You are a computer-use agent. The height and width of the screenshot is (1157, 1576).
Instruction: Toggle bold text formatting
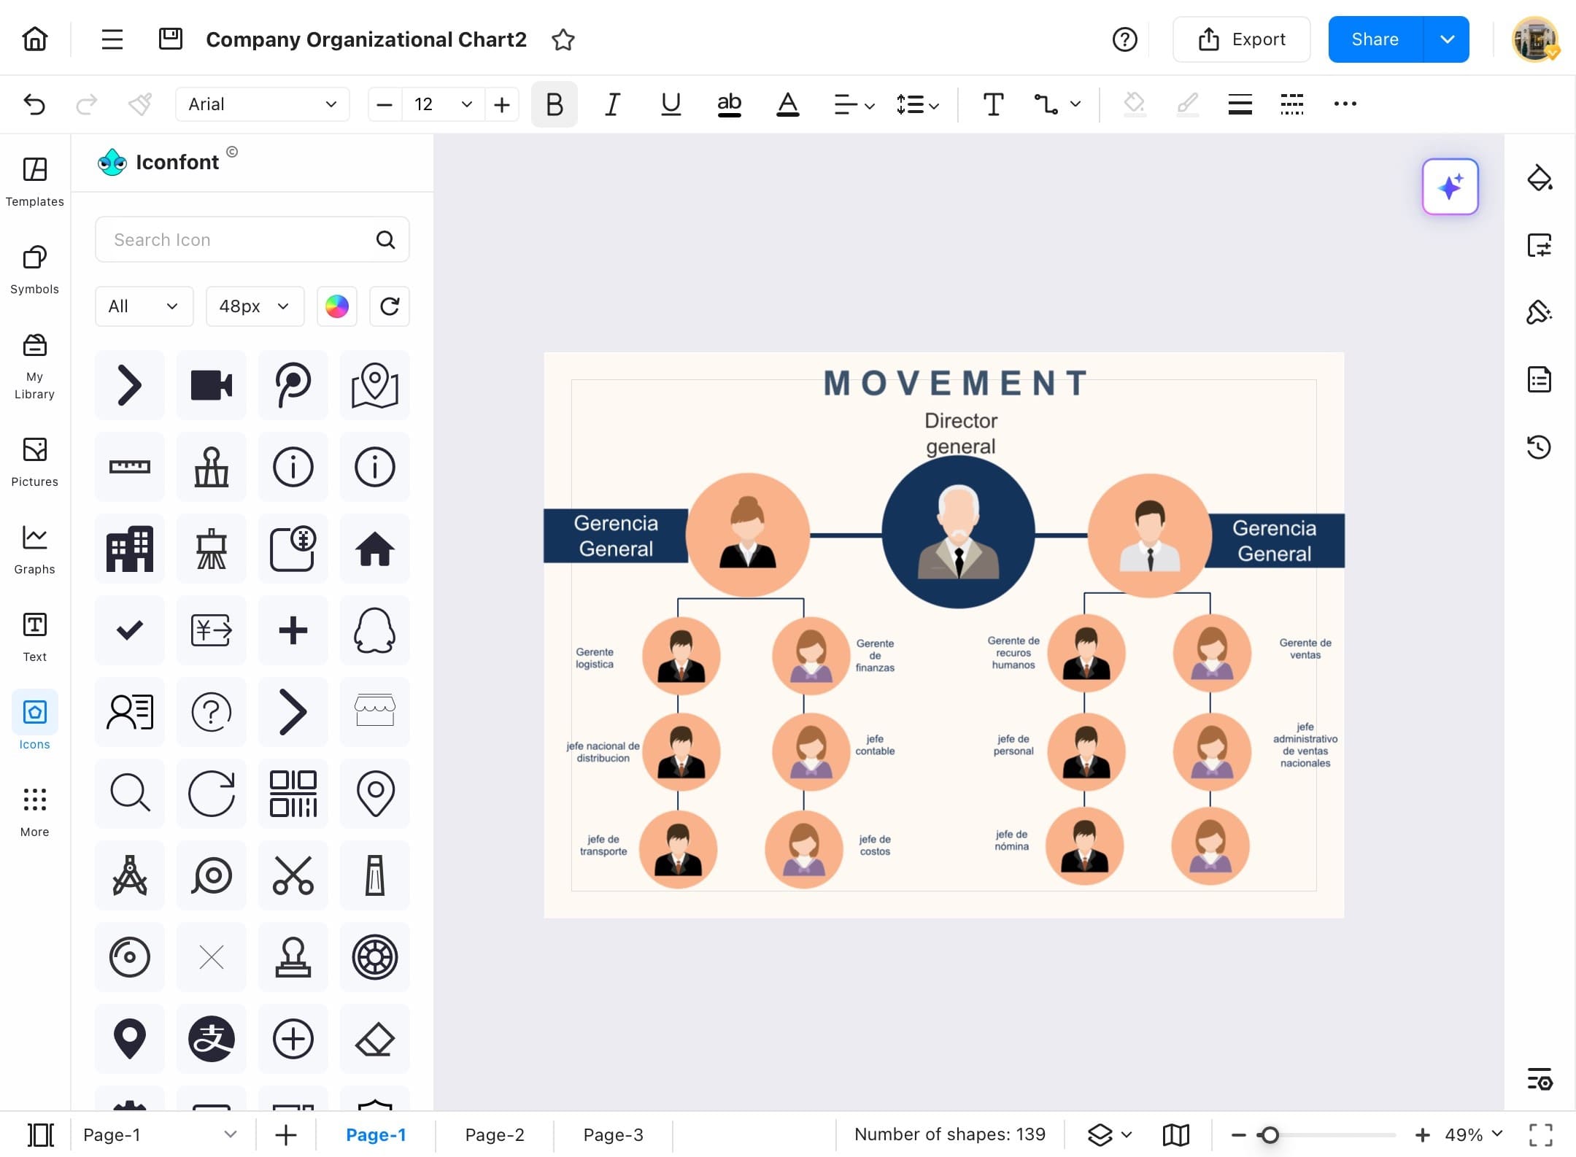click(554, 104)
